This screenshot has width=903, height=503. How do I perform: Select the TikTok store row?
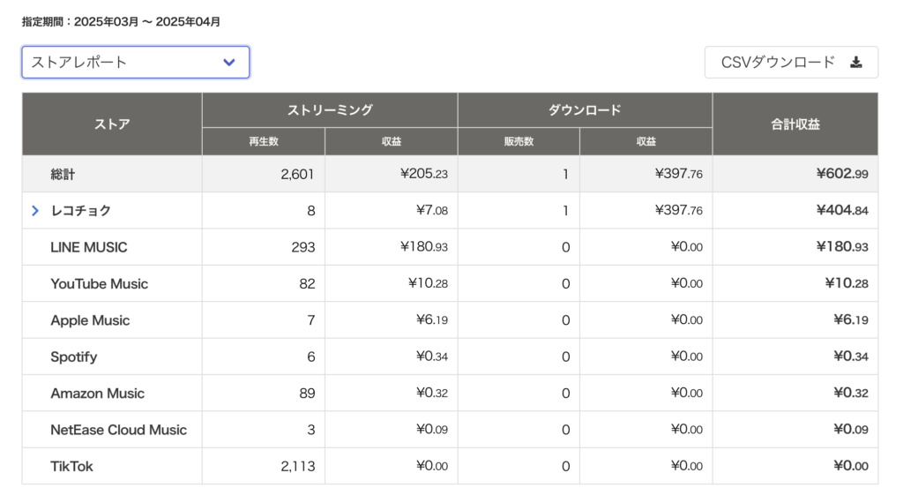click(x=450, y=466)
